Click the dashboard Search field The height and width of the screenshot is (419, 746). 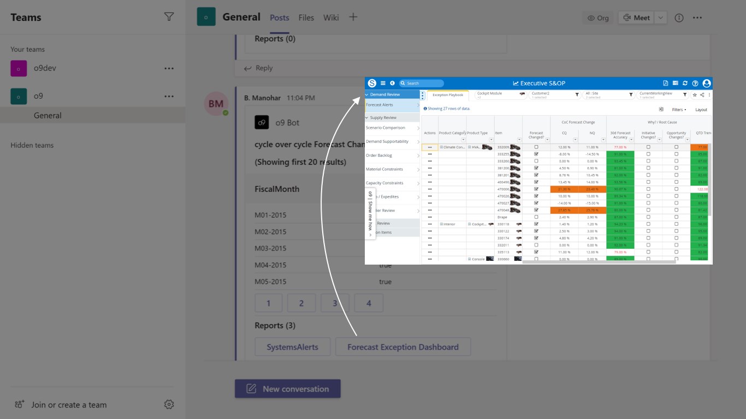click(421, 83)
